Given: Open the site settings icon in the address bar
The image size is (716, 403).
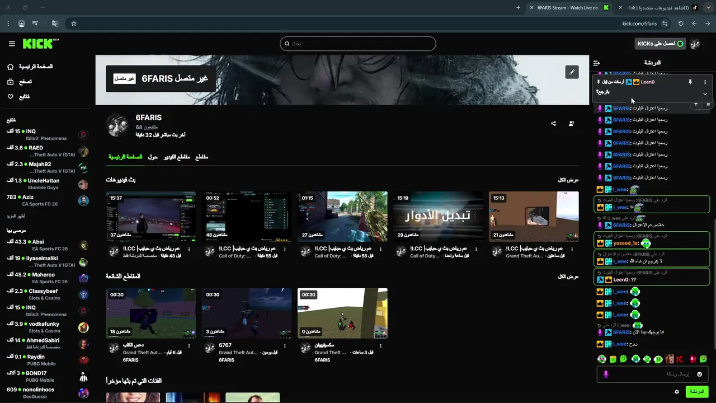Looking at the screenshot, I should click(665, 24).
